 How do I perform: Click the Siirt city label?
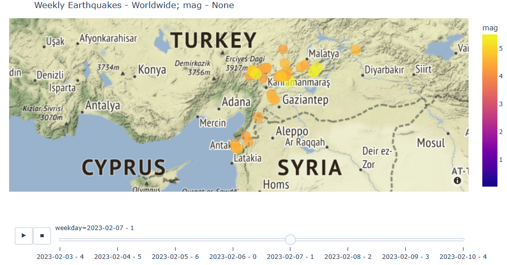click(423, 69)
